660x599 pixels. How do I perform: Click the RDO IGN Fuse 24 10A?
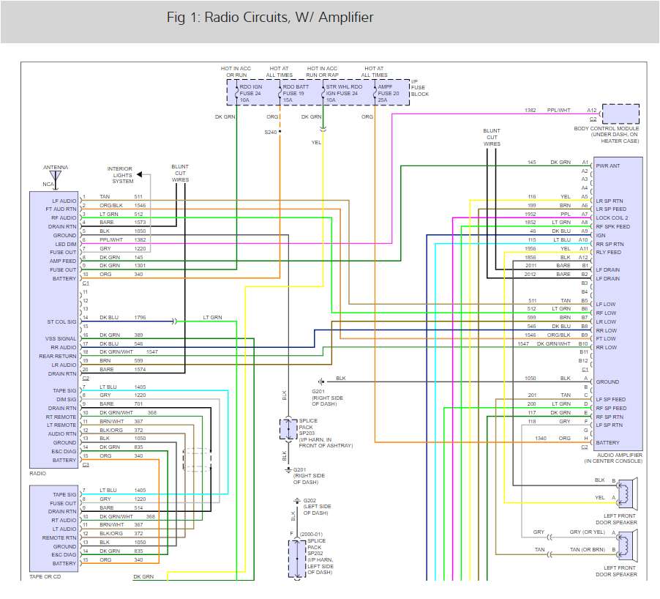pyautogui.click(x=253, y=92)
